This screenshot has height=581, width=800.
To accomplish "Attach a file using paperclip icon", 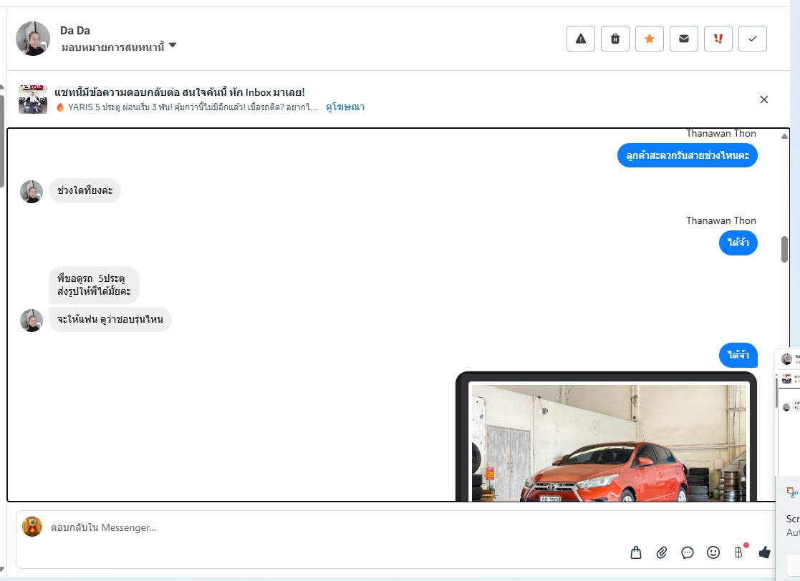I will 662,552.
